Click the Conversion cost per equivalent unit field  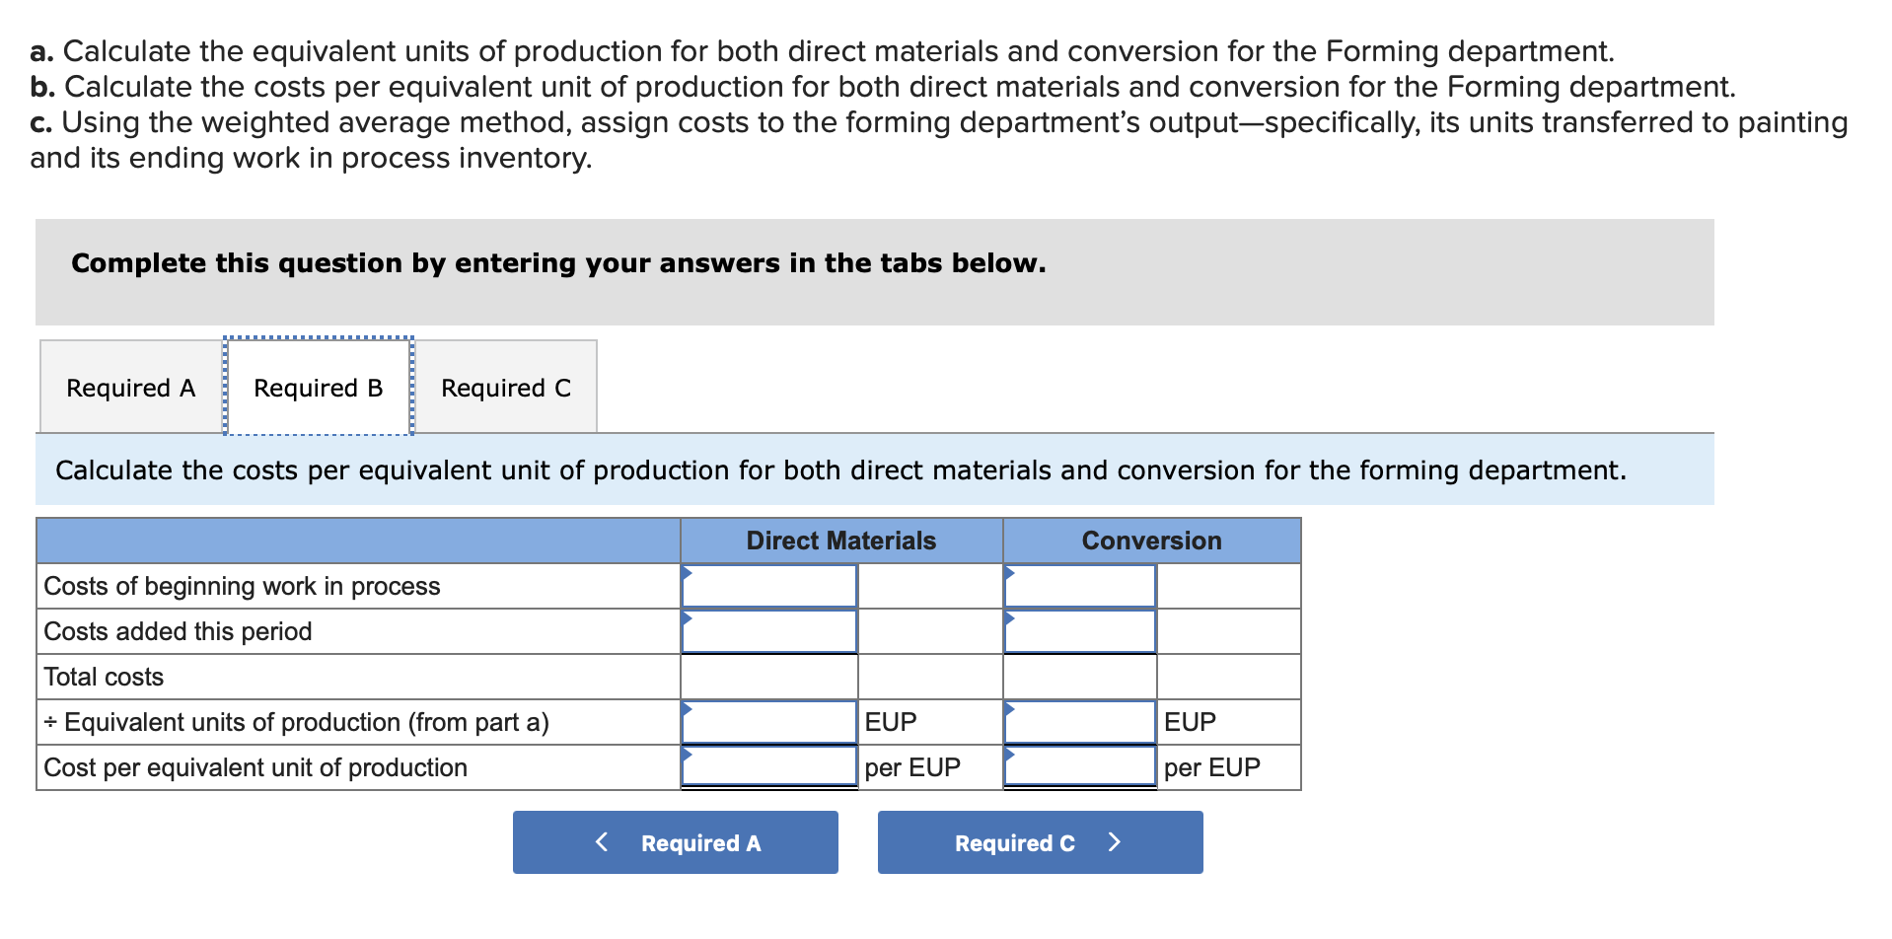(1080, 766)
